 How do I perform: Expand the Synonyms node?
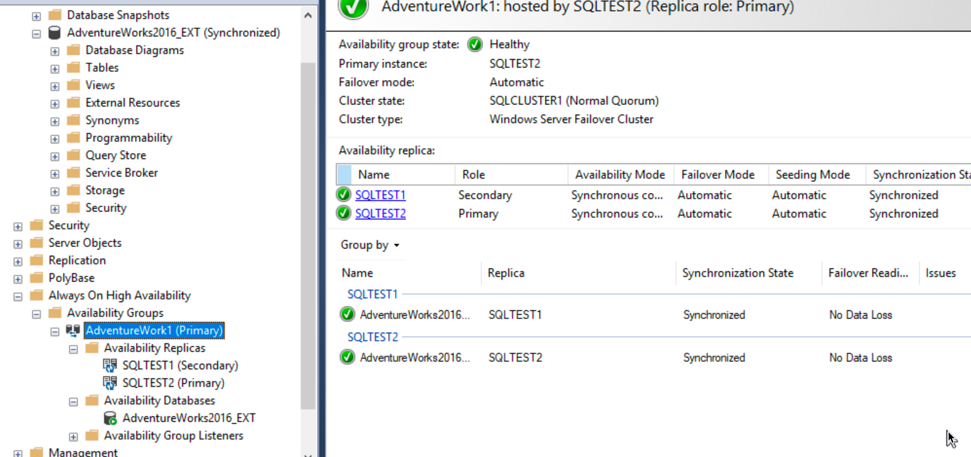pos(55,121)
